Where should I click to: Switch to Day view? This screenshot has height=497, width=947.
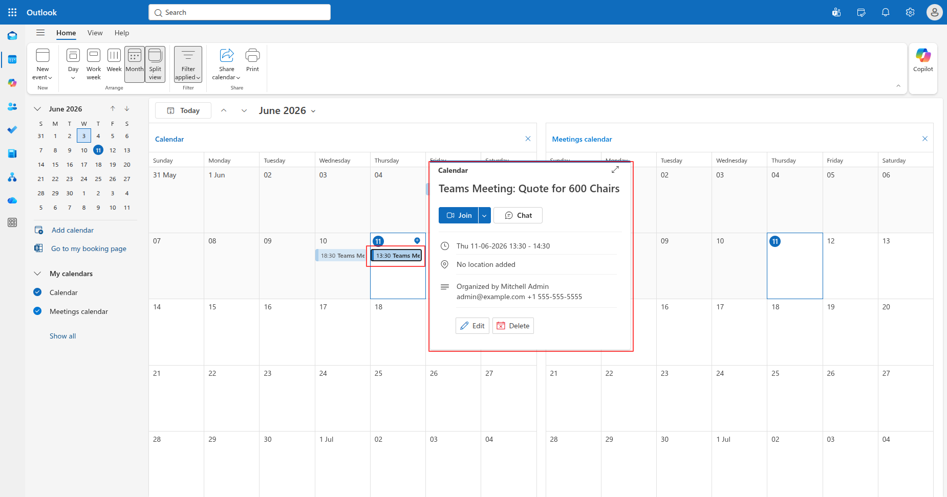click(73, 59)
